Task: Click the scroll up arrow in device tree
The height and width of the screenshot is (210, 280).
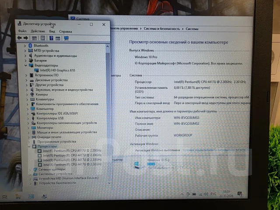Action: [x=108, y=46]
